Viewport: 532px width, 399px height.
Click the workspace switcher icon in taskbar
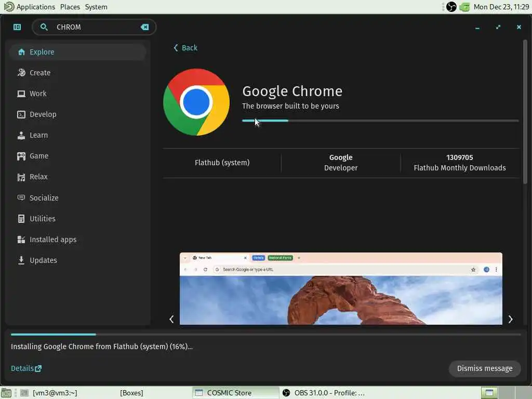(489, 393)
